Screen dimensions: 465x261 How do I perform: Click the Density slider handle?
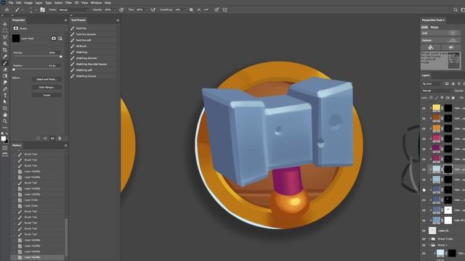(61, 57)
